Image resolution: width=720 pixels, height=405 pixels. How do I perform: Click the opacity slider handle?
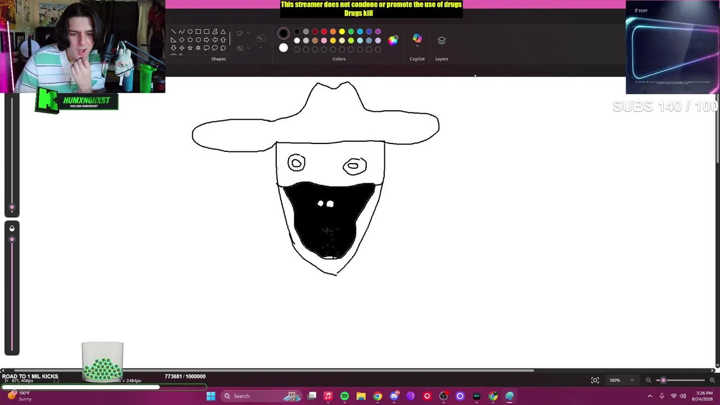12,240
